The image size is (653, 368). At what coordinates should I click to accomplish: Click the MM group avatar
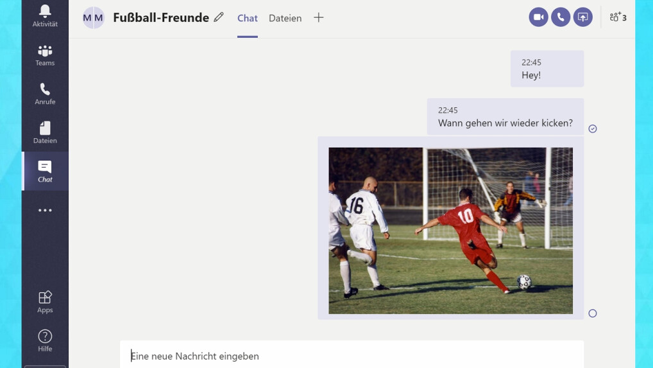click(x=93, y=17)
